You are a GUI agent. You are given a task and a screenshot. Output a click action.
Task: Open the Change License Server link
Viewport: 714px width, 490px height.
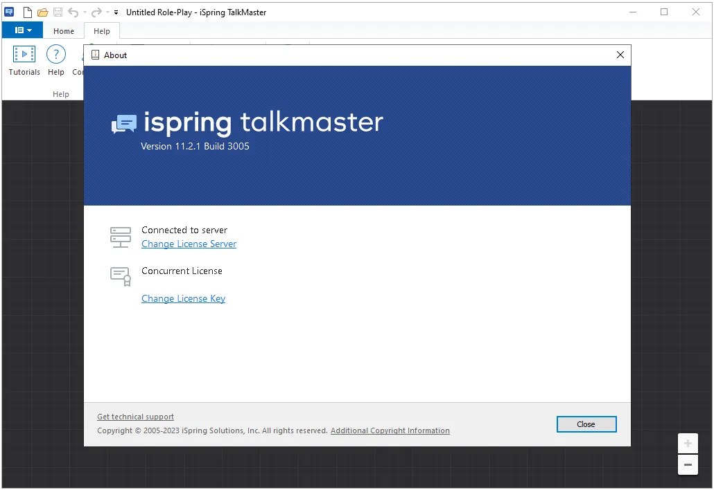[189, 244]
